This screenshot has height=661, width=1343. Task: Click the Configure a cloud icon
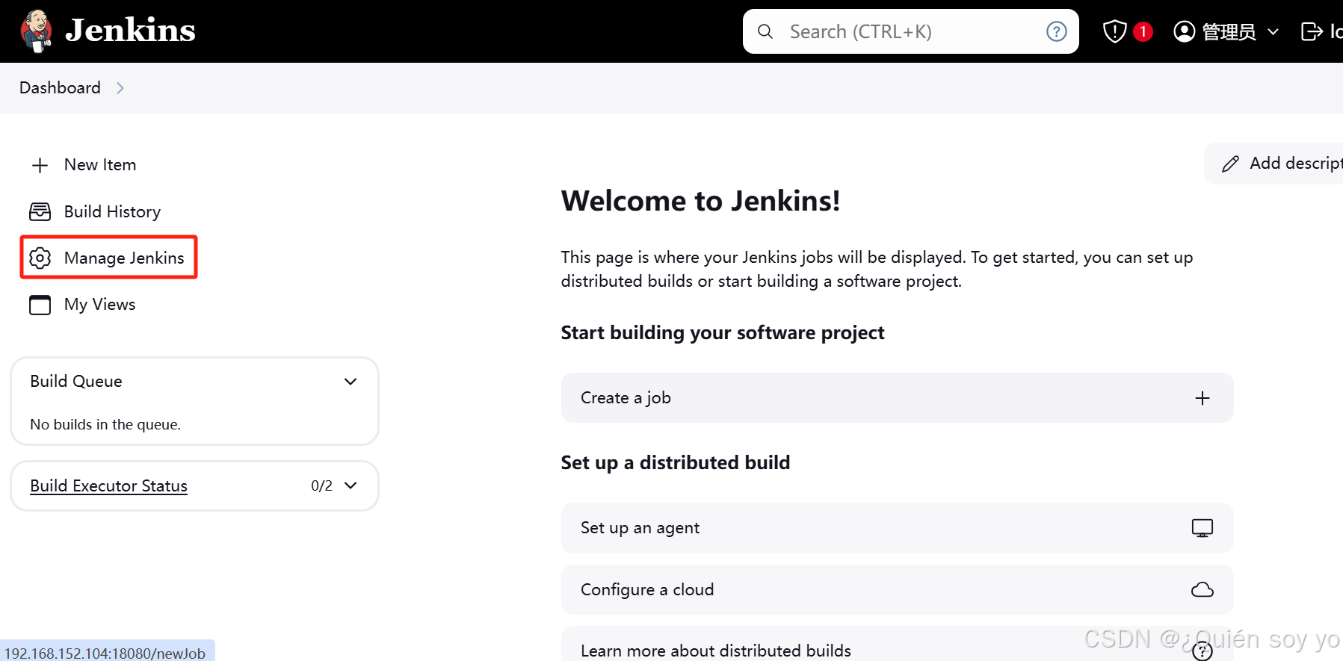pyautogui.click(x=1202, y=590)
